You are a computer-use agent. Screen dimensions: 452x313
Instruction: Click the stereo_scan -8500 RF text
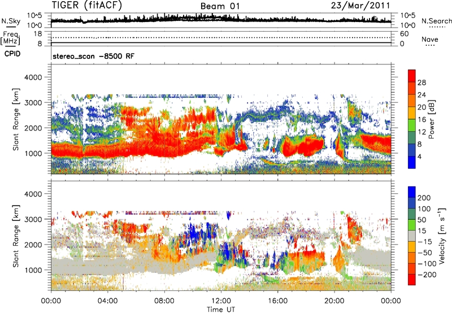coord(93,56)
